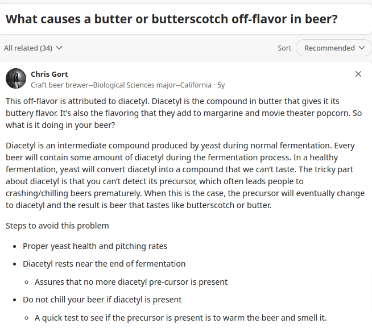Select bullet 'Diacetyl rests near the end'
This screenshot has width=372, height=332.
point(104,264)
